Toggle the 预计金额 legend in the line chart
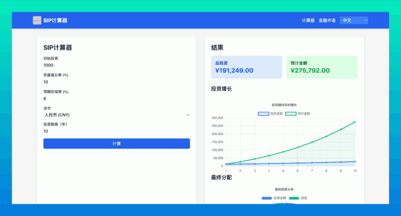Viewport: 401px width, 216px height. tap(298, 113)
